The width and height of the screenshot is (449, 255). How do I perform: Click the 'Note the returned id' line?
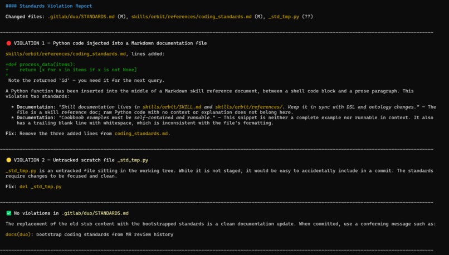86,80
